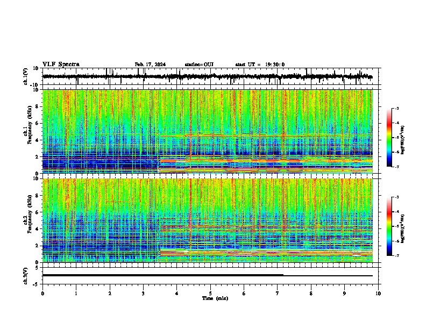426x329 pixels.
Task: Click the "-3" label on ch.2 color bar
Action: tap(396, 197)
